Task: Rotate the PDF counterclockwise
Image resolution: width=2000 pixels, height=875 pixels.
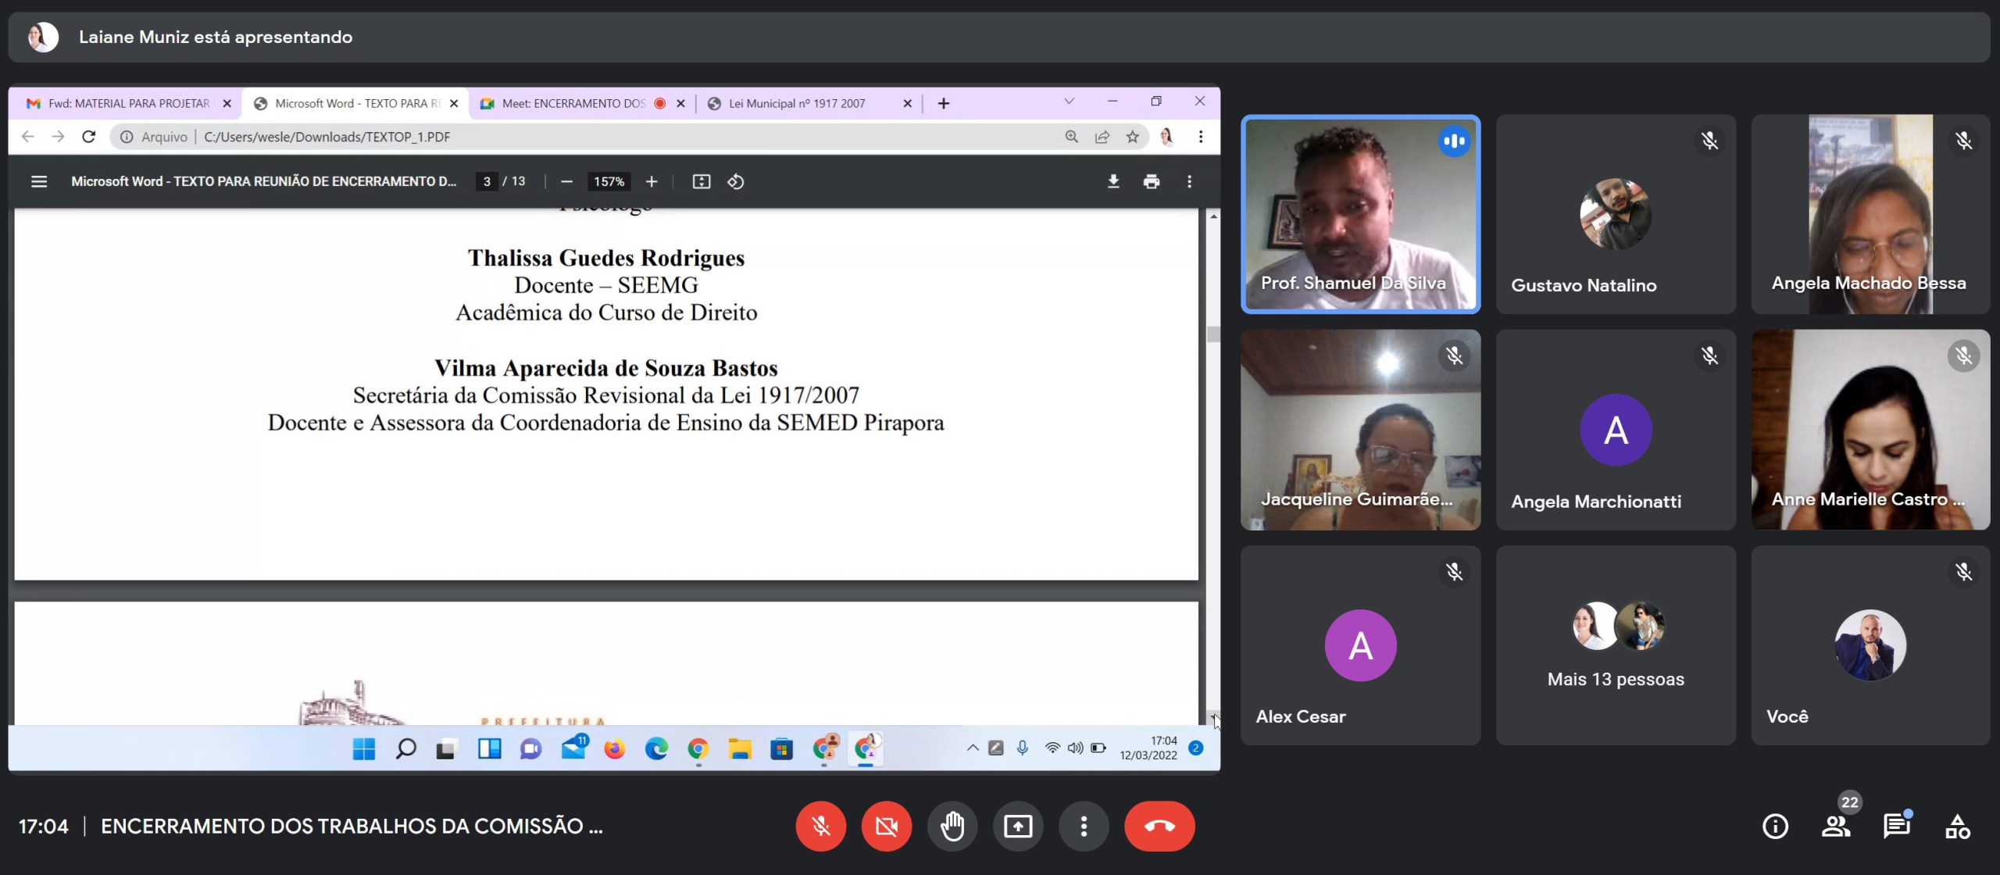Action: coord(735,181)
